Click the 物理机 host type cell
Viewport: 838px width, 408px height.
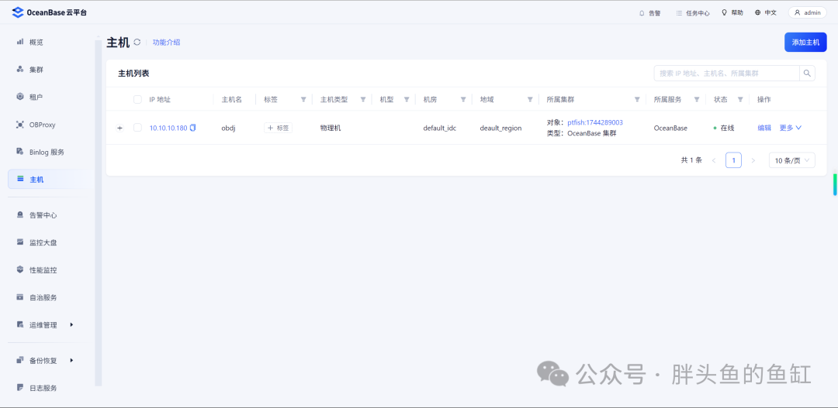coord(331,128)
